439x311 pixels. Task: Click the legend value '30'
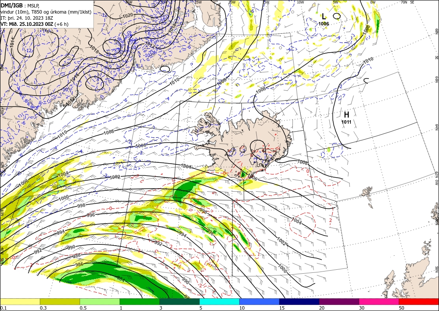click(x=362, y=308)
